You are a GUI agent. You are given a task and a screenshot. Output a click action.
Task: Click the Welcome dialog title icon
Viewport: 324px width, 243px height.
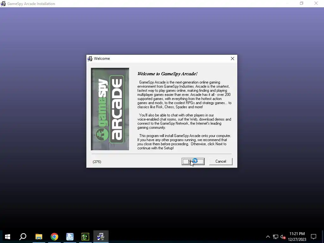[x=90, y=59]
